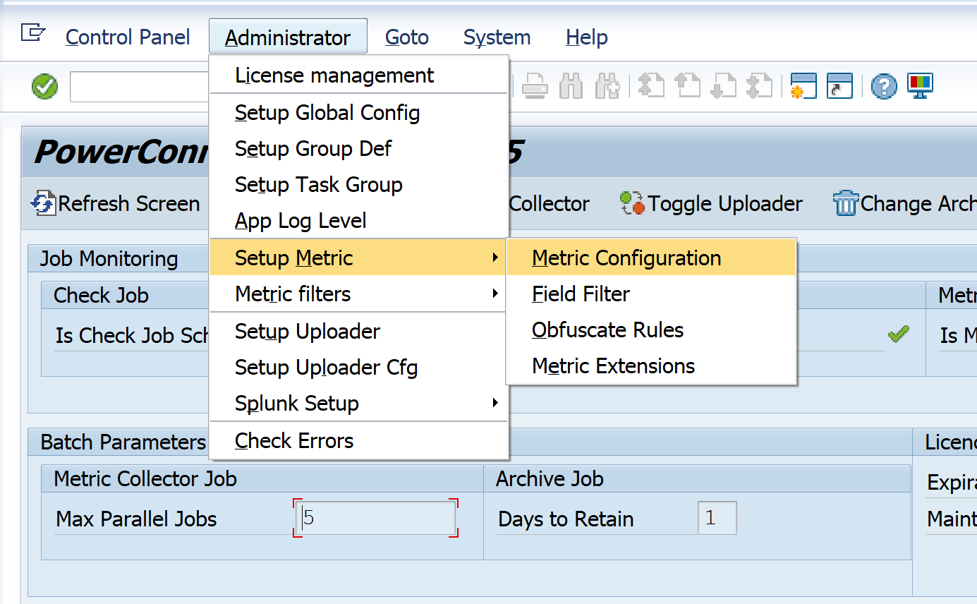
Task: Choose Obfuscate Rules menu entry
Action: [x=607, y=330]
